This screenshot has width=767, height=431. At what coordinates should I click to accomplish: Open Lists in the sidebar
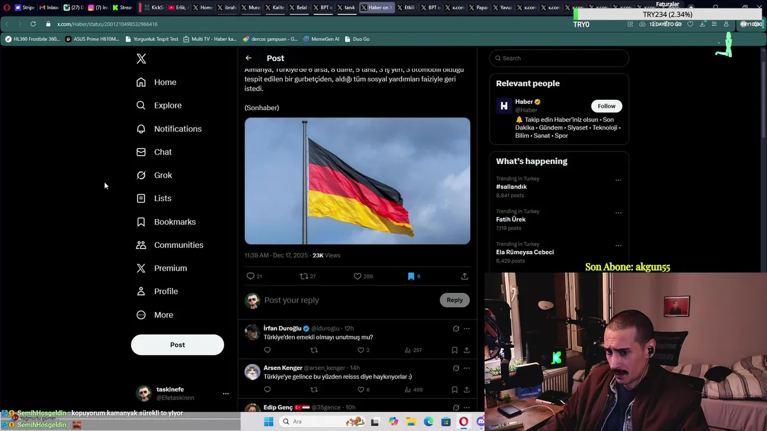click(154, 198)
